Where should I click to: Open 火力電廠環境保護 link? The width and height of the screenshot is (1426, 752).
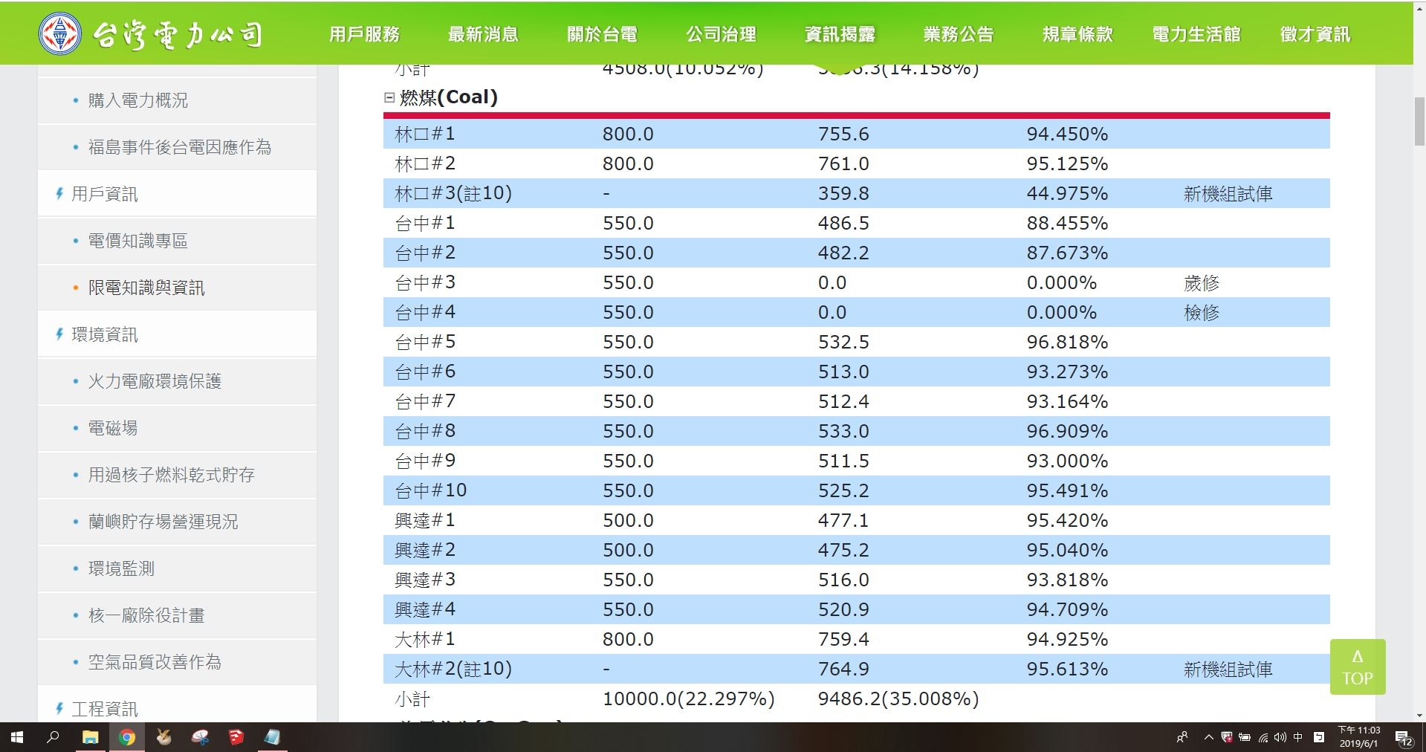tap(155, 381)
